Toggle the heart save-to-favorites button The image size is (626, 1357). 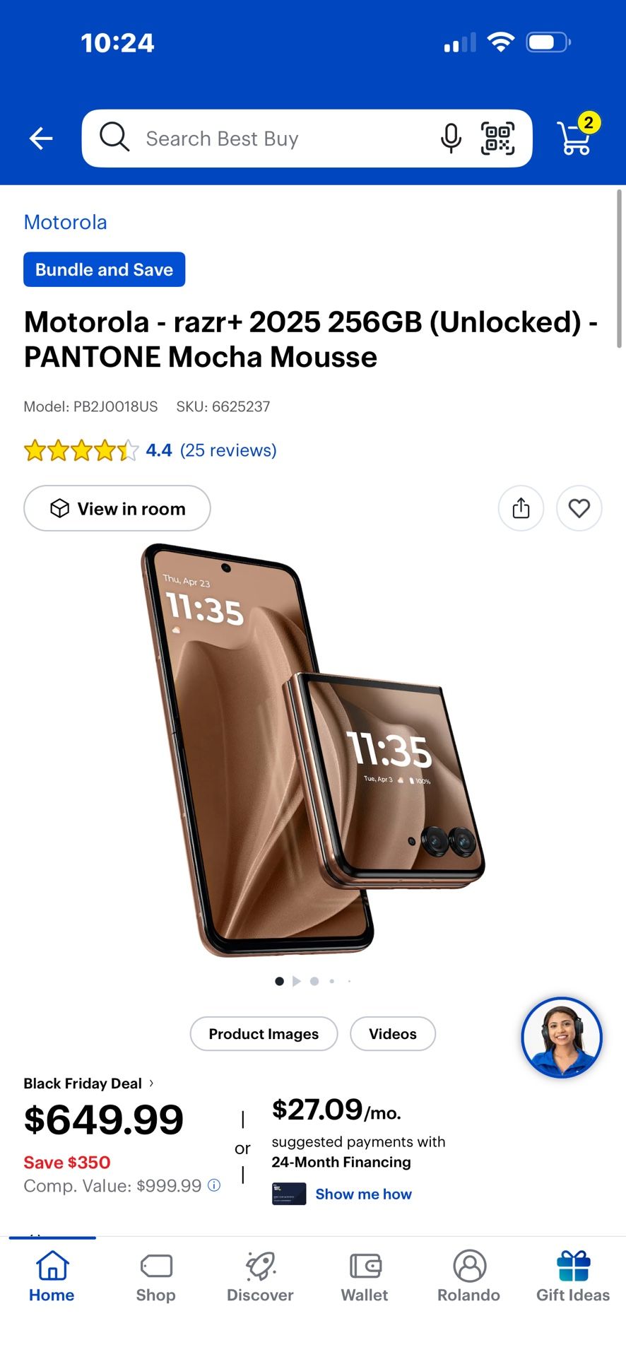point(579,508)
